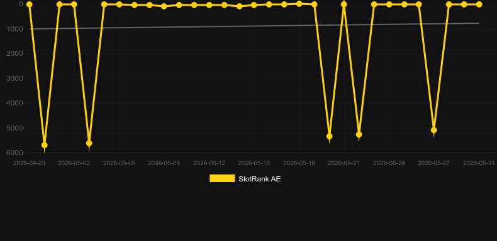This screenshot has width=497, height=241.
Task: Click the x-axis label 2026-05-09
Action: click(x=164, y=163)
